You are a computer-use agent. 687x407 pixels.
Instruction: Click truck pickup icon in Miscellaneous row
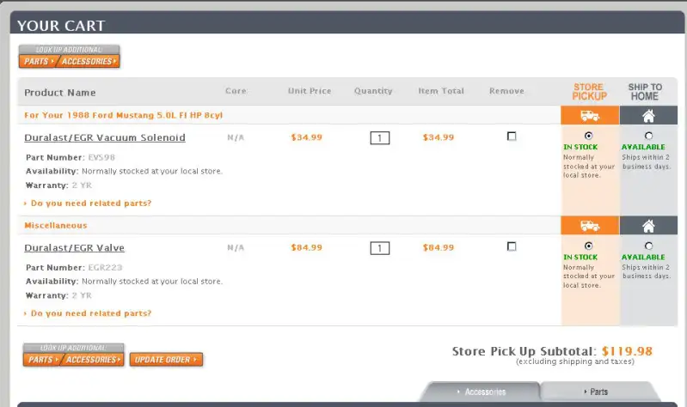(590, 226)
